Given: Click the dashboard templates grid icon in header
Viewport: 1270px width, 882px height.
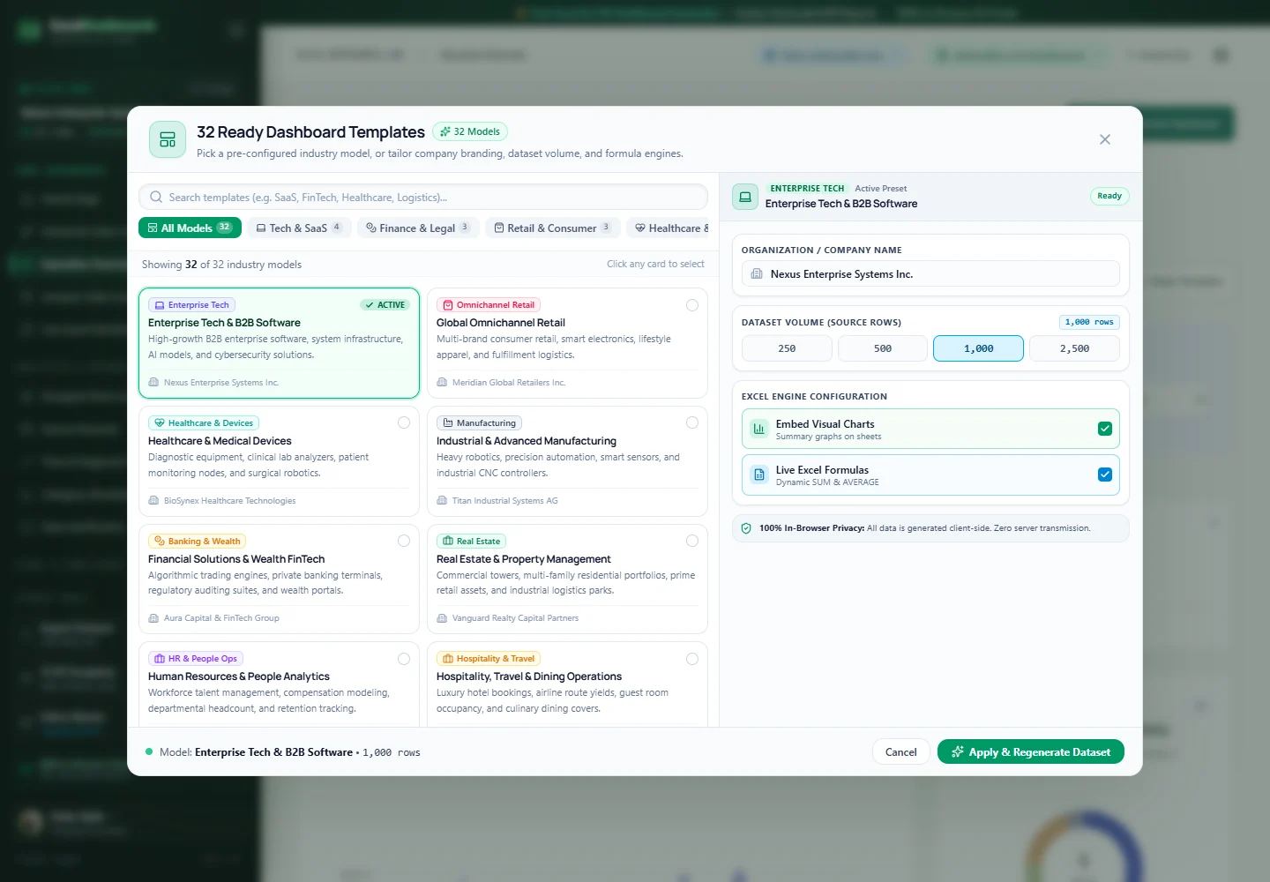Looking at the screenshot, I should [168, 139].
